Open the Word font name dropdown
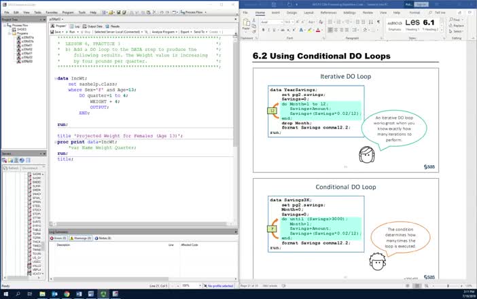477x299 pixels. 282,22
